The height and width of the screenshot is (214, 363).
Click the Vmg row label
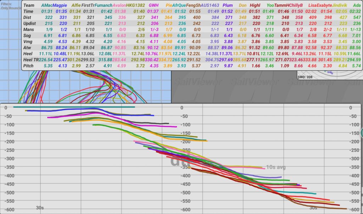click(28, 41)
